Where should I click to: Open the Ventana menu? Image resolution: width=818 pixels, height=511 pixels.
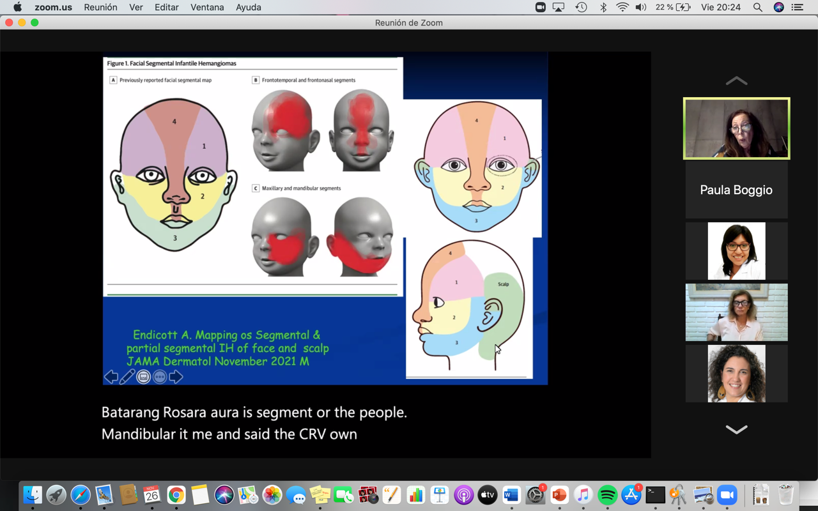207,8
